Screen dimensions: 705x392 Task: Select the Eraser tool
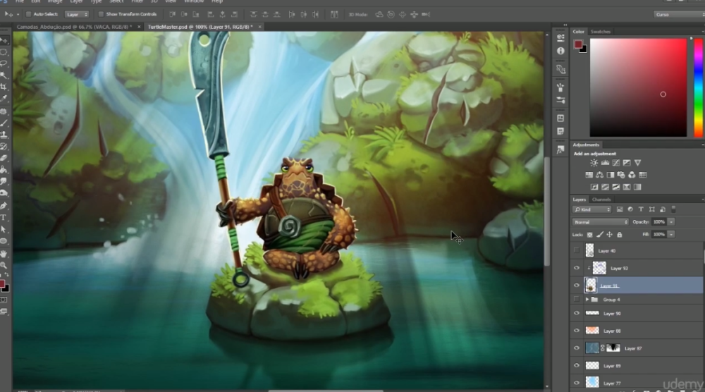(4, 158)
